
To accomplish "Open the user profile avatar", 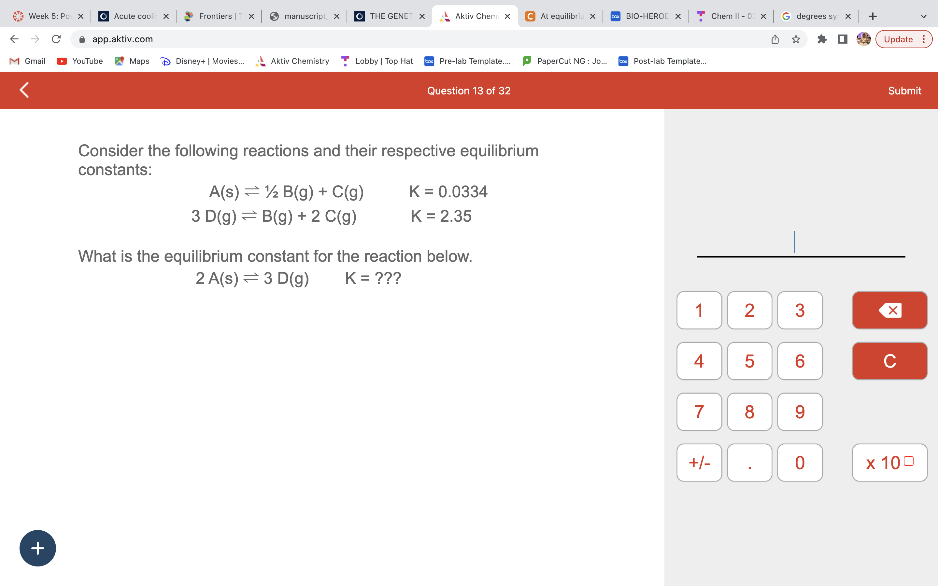I will click(x=864, y=39).
